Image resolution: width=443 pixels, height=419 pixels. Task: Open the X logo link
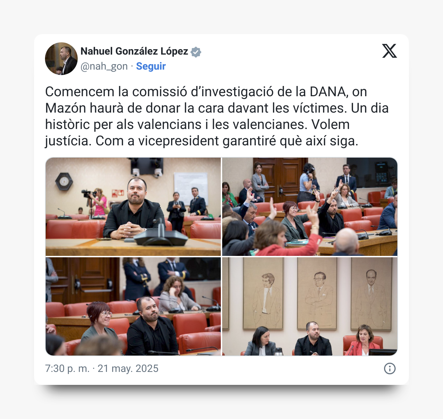pos(389,51)
